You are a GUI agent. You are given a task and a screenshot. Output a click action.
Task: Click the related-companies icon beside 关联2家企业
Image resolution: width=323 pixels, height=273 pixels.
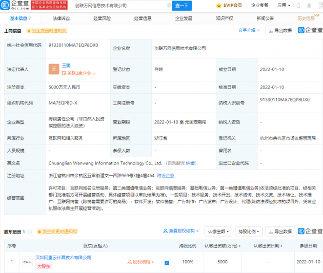tap(64, 73)
